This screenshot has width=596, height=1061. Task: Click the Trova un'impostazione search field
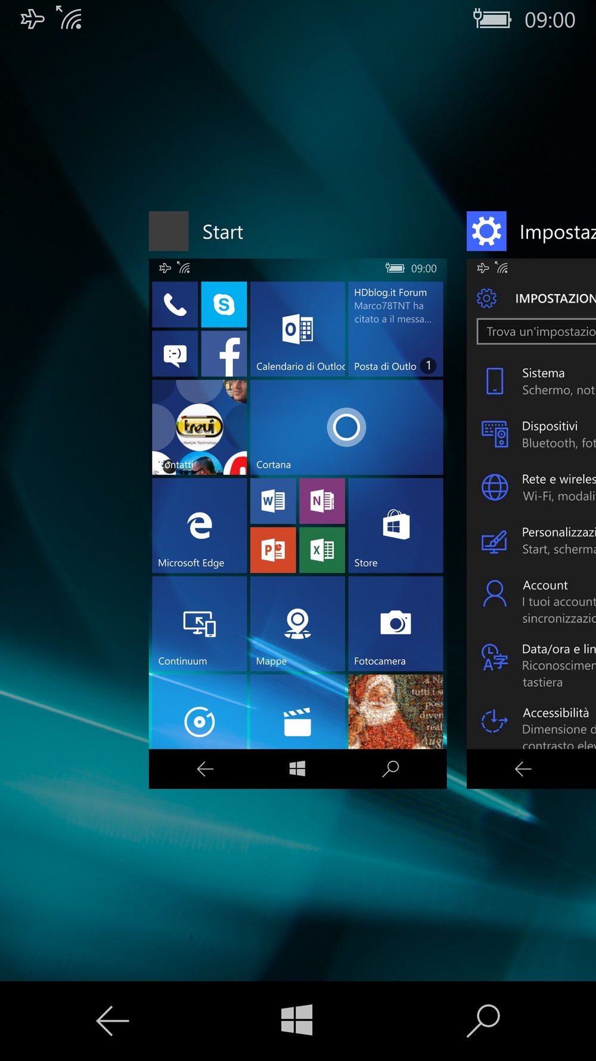pyautogui.click(x=536, y=332)
